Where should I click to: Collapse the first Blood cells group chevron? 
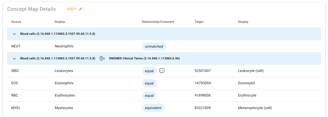(x=14, y=34)
